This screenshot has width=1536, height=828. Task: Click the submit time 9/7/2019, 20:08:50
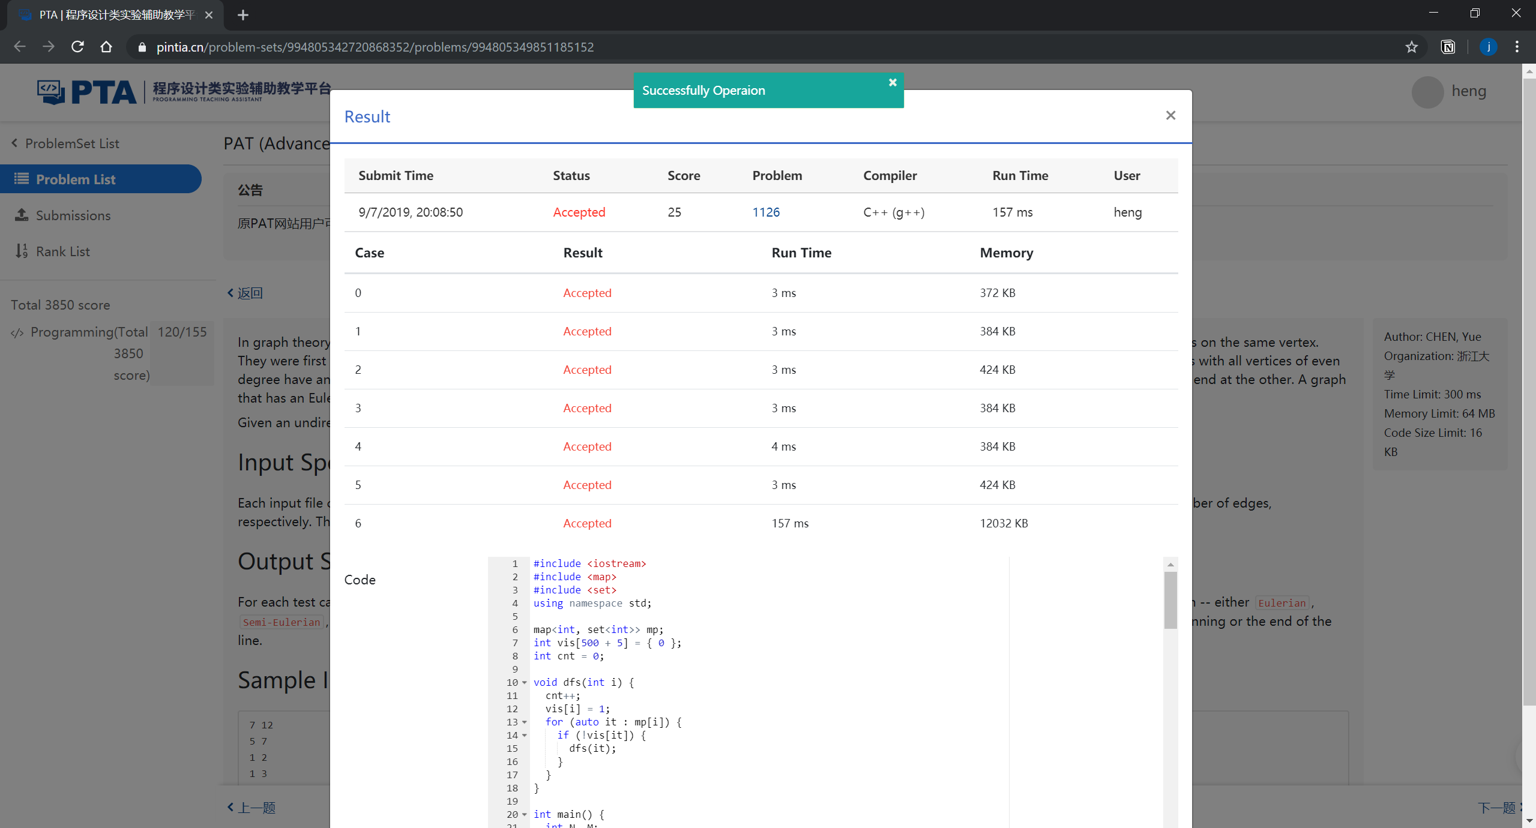coord(411,212)
